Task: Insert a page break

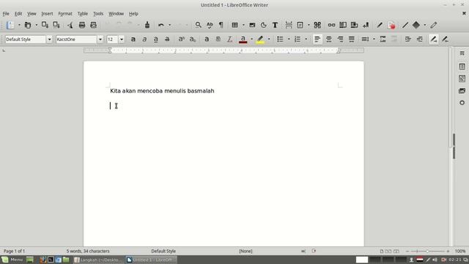Action: pyautogui.click(x=289, y=25)
